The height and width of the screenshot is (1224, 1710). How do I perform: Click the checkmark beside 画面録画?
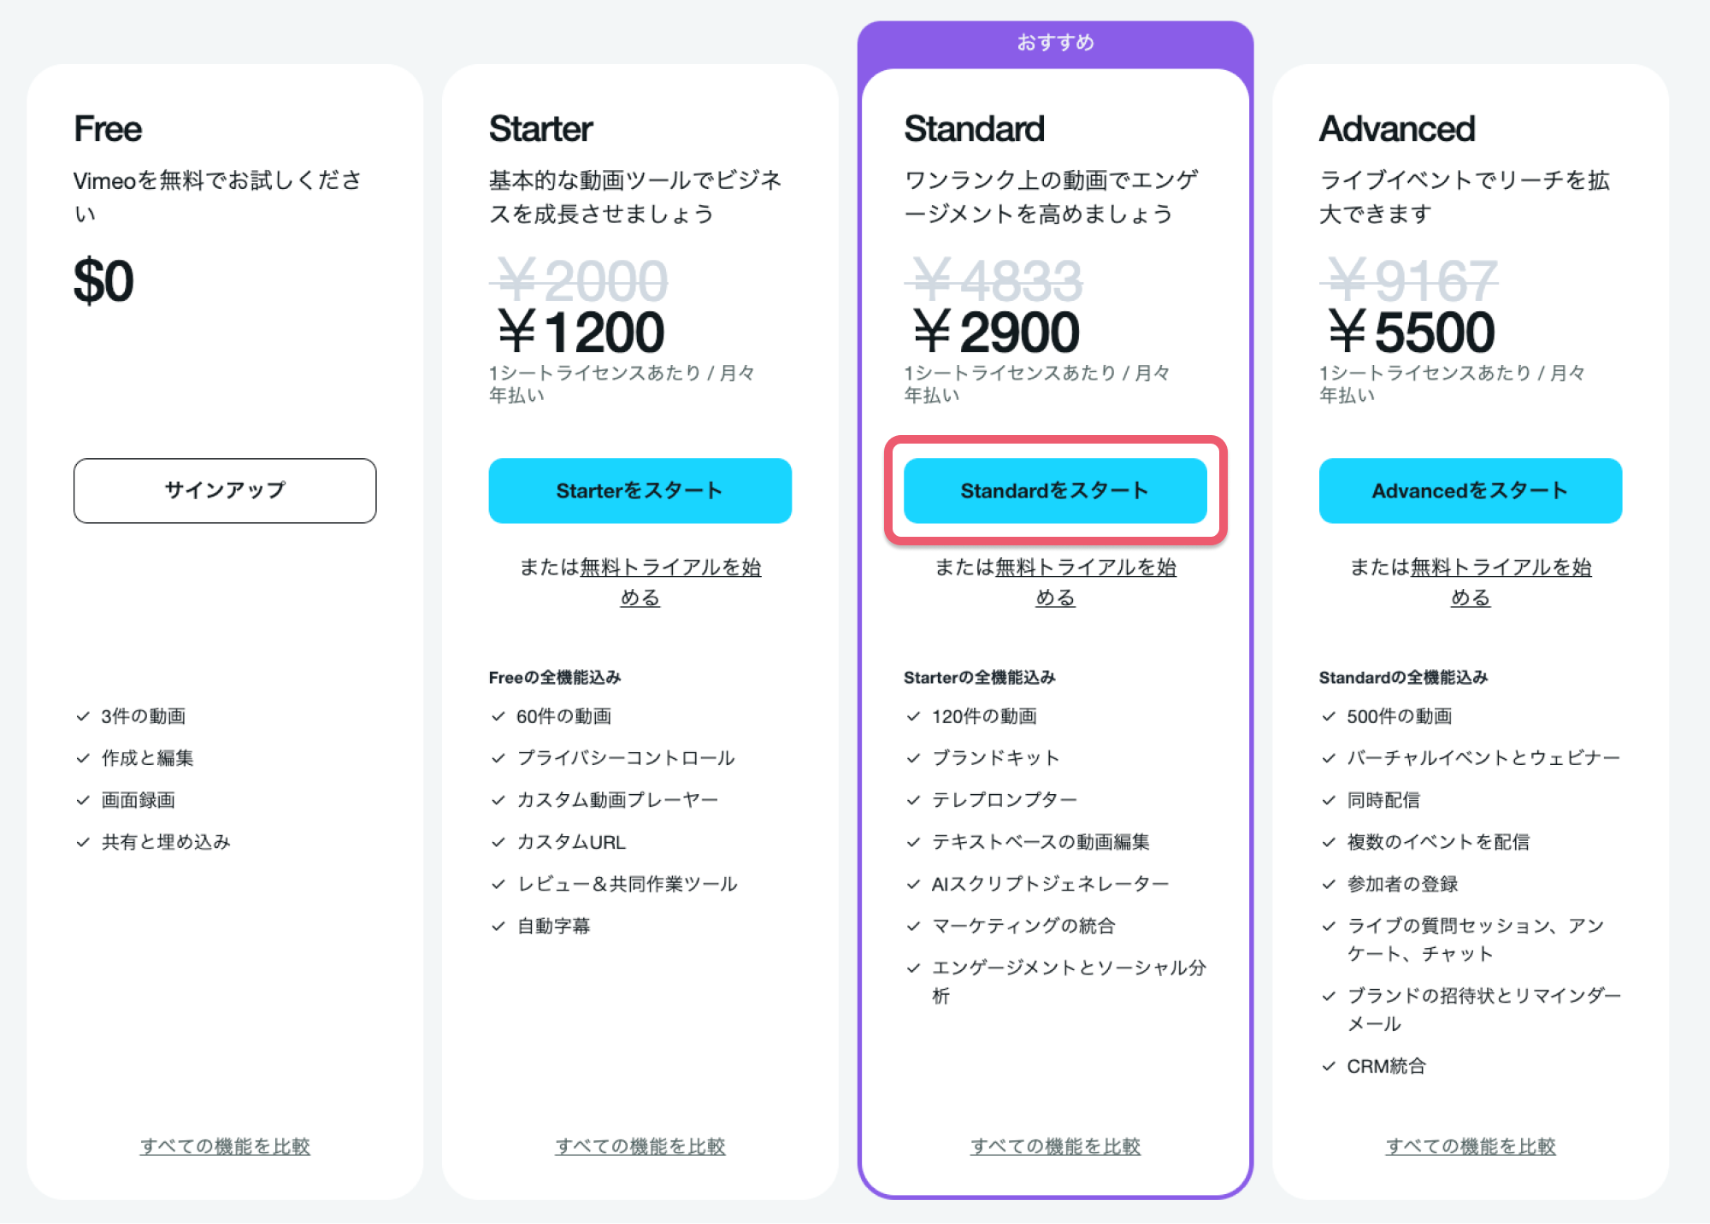[83, 800]
